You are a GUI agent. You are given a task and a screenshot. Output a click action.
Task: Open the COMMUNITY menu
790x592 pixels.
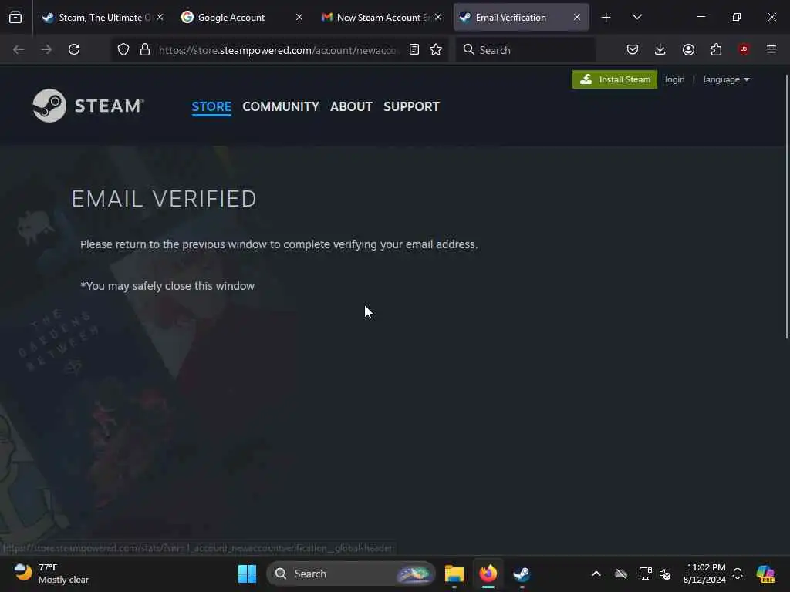281,106
